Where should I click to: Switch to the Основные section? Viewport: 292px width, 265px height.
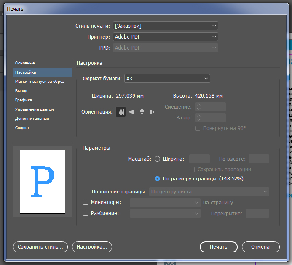click(x=43, y=63)
